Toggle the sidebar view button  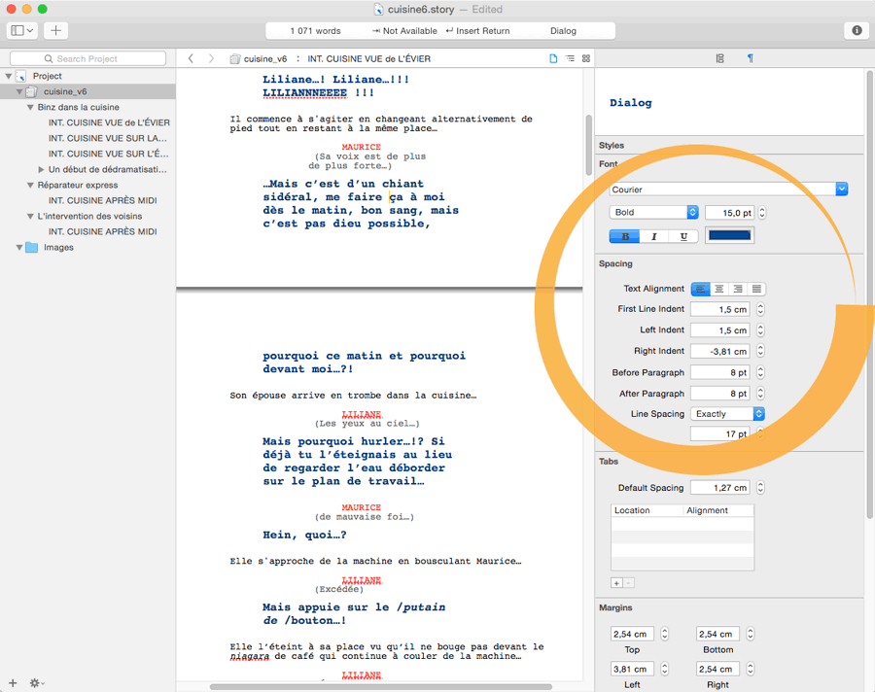click(x=21, y=31)
